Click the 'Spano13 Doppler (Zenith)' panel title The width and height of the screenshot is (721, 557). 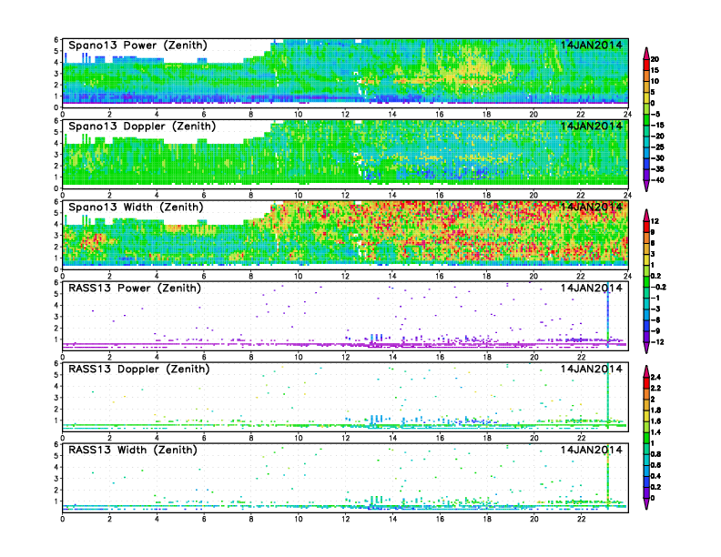click(x=142, y=127)
